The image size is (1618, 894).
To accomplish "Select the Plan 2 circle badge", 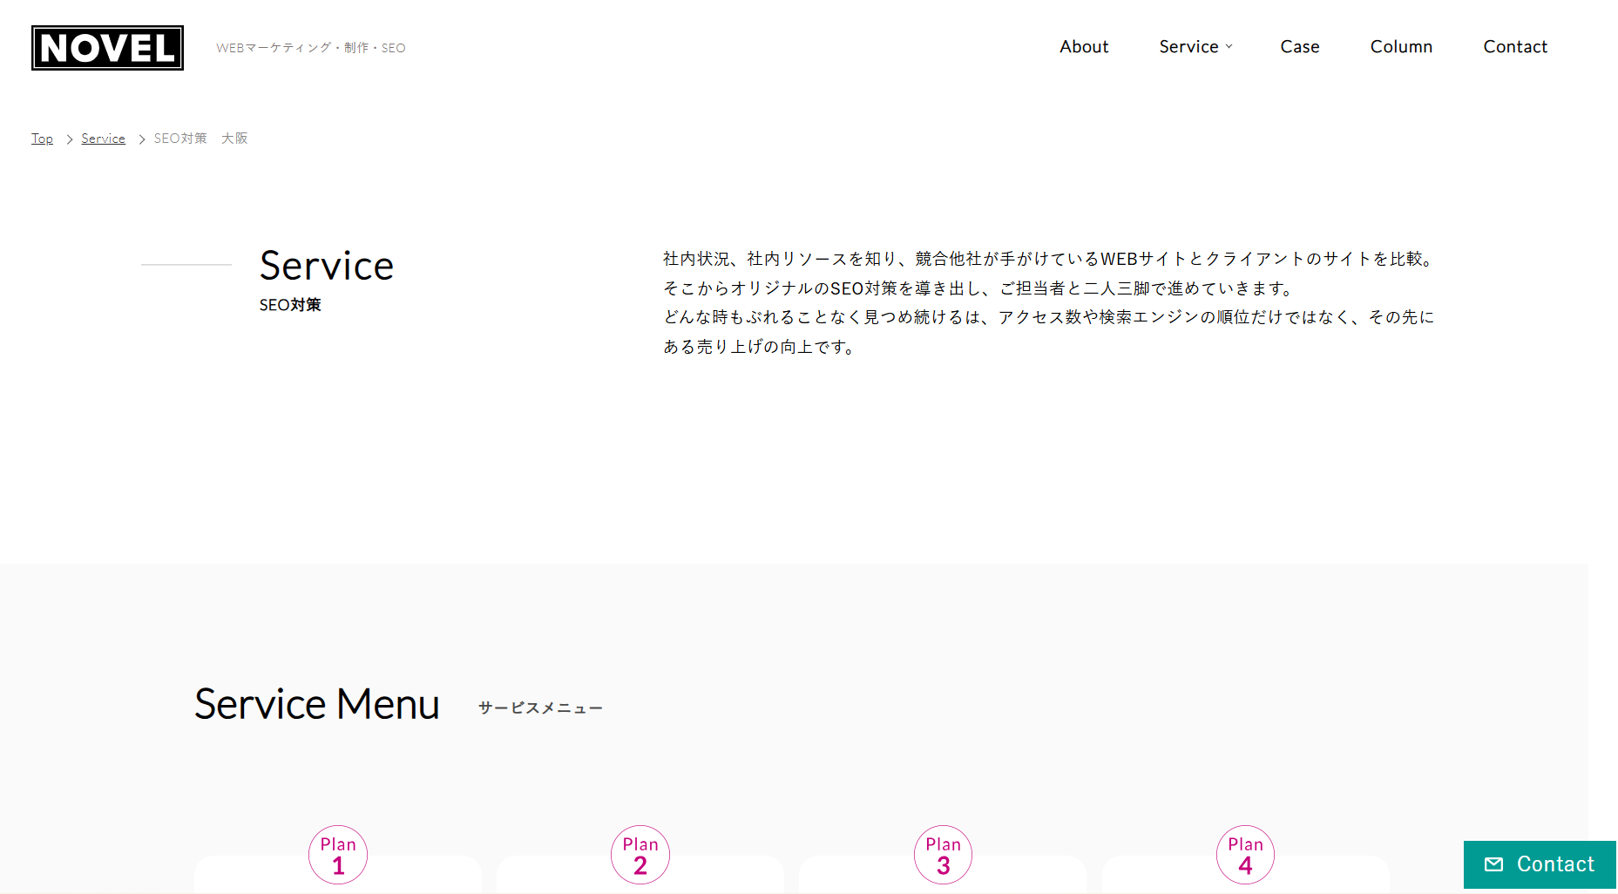I will [x=640, y=855].
